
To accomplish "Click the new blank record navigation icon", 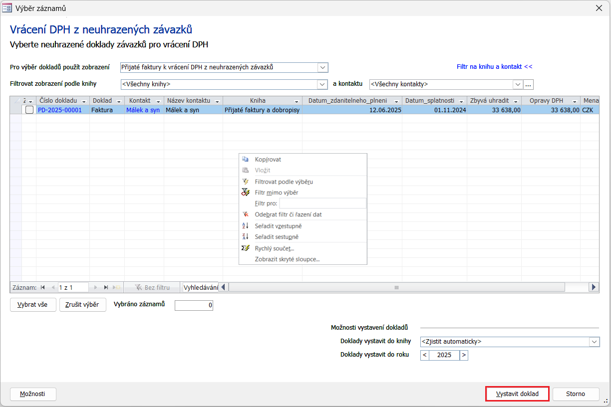I will pos(117,287).
